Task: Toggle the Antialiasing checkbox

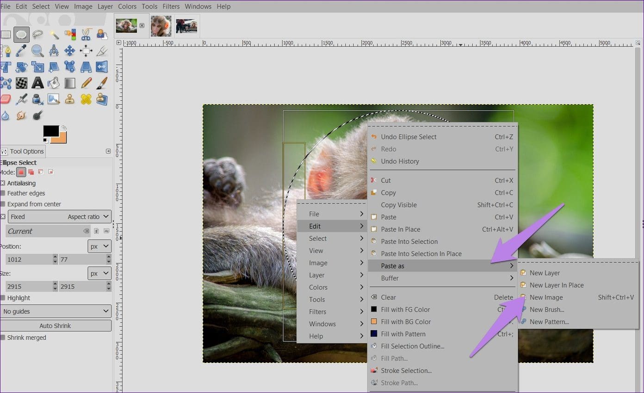Action: [2, 183]
